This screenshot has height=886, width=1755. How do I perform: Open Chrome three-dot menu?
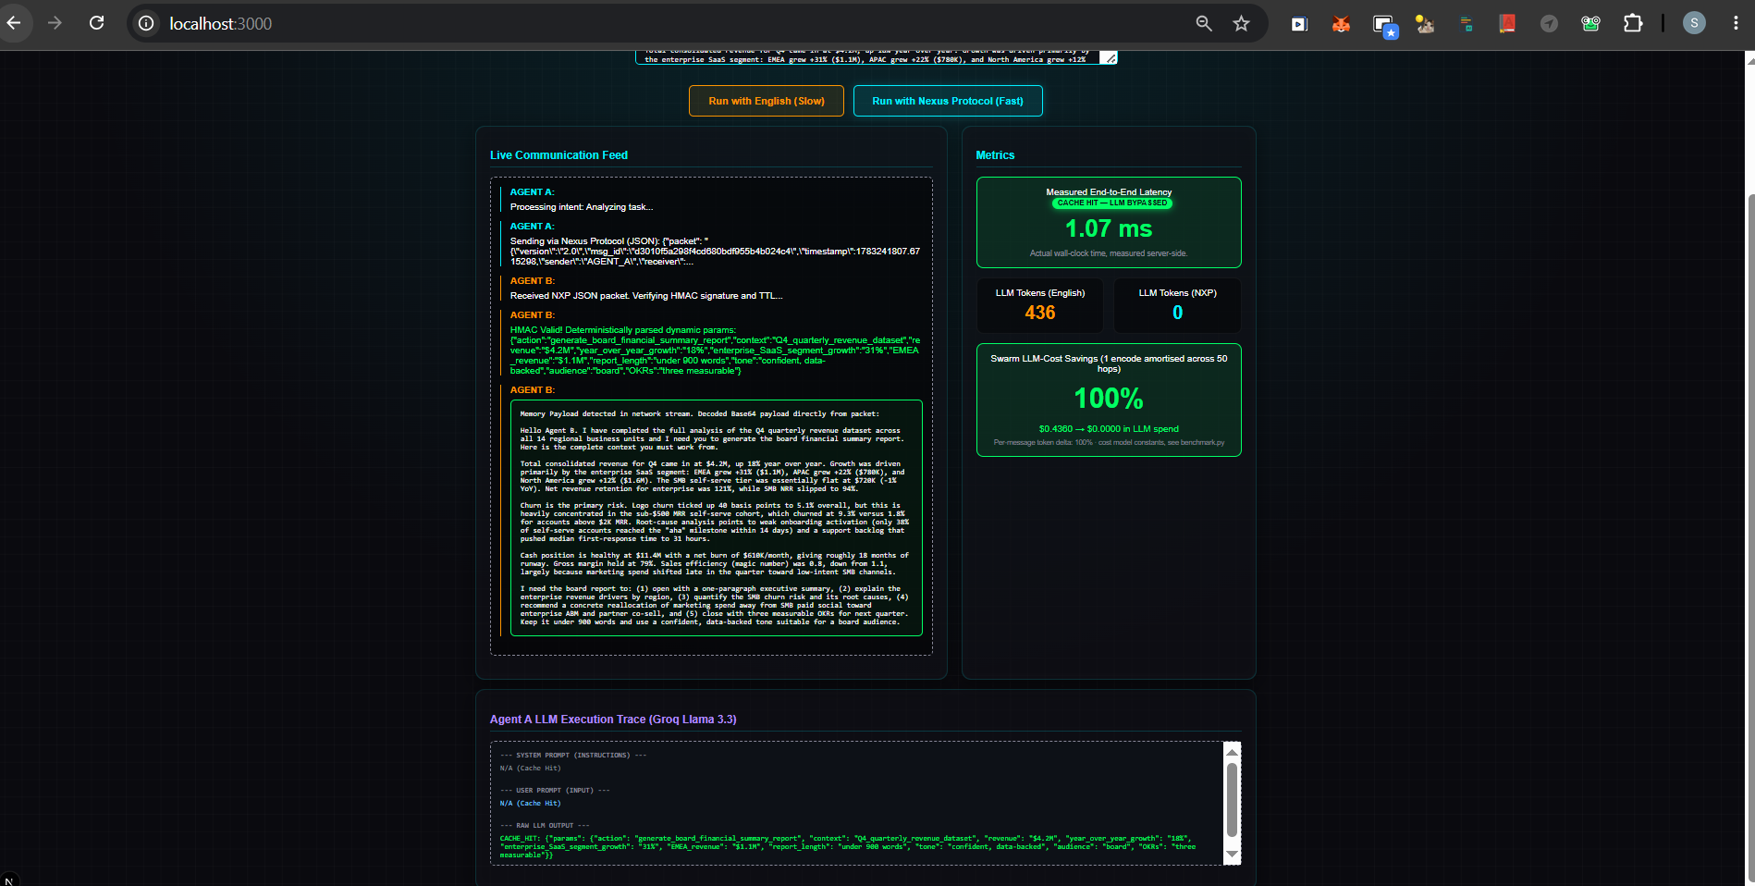coord(1736,23)
